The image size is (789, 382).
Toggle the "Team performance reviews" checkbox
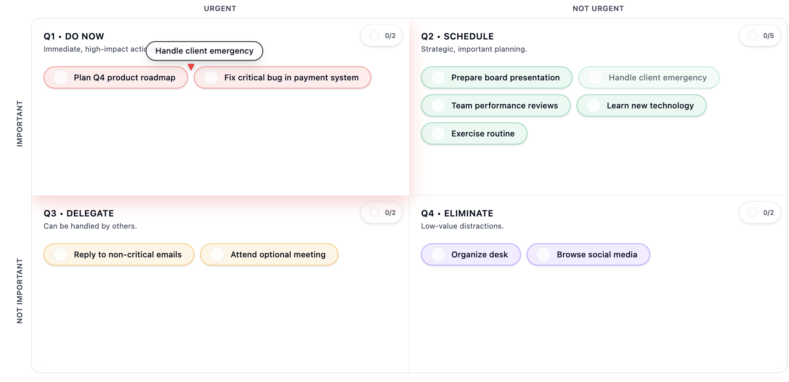438,105
